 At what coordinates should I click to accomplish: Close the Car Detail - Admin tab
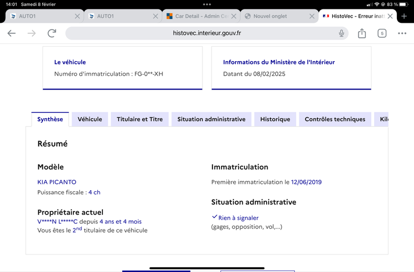click(x=234, y=16)
